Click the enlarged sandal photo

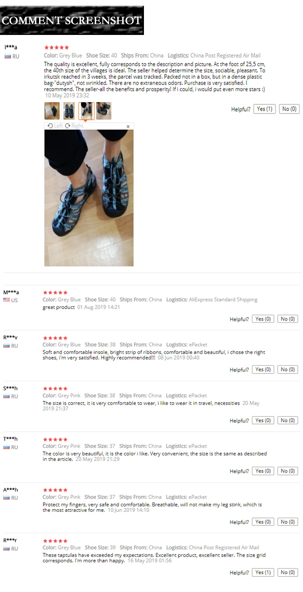pos(89,198)
